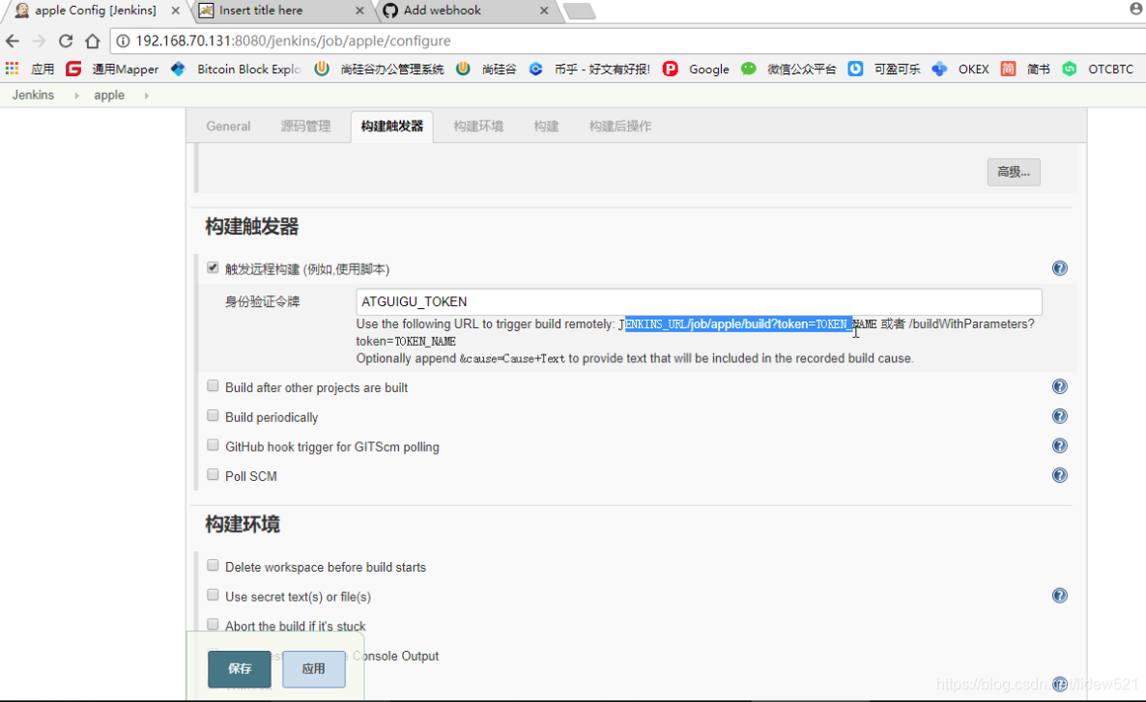Open the apps grid bookmark icon
Viewport: 1146px width, 702px height.
(12, 69)
